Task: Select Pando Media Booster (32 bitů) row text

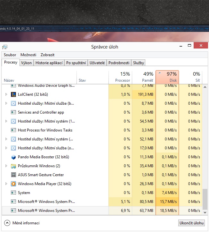Action: [x=44, y=157]
